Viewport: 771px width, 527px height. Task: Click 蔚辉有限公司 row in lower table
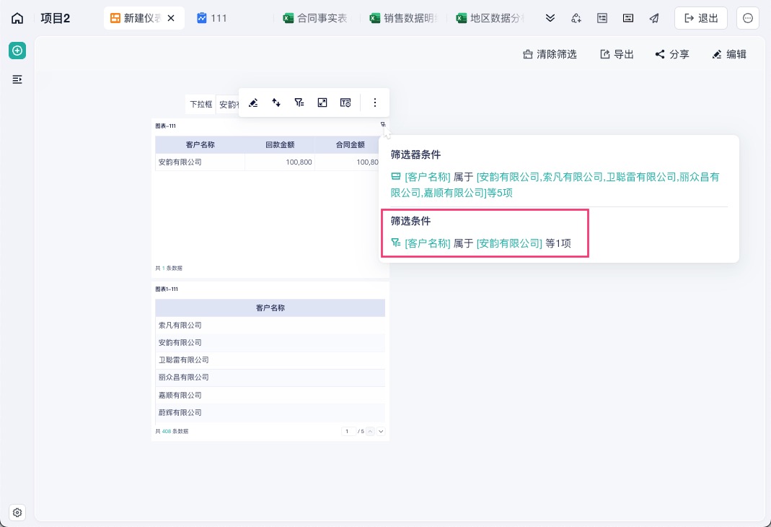point(270,413)
